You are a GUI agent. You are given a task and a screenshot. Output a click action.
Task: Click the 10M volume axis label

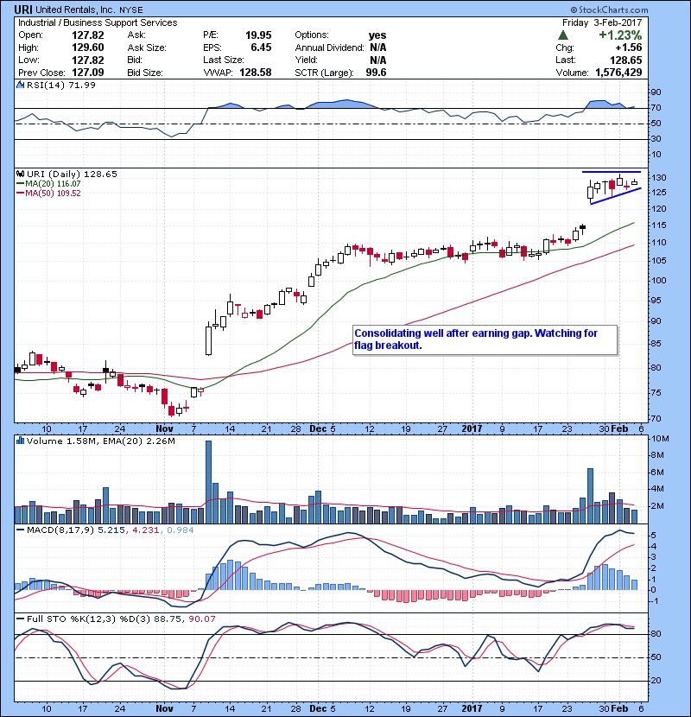pyautogui.click(x=660, y=439)
